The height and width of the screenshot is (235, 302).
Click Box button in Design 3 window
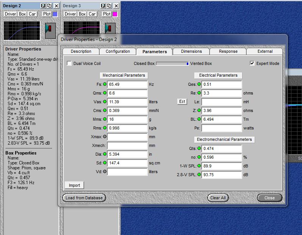click(x=82, y=14)
